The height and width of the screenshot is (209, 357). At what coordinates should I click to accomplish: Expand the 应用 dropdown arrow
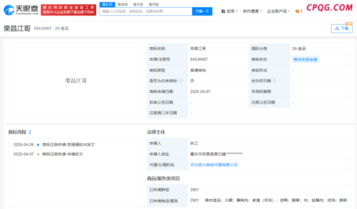click(237, 11)
